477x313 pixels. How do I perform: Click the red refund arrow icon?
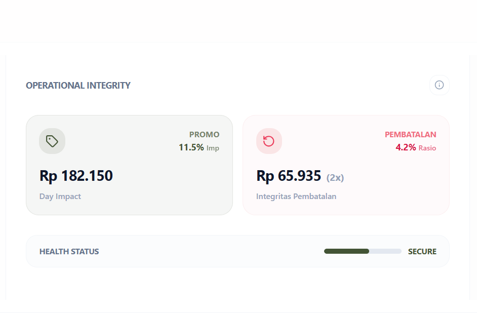click(269, 141)
